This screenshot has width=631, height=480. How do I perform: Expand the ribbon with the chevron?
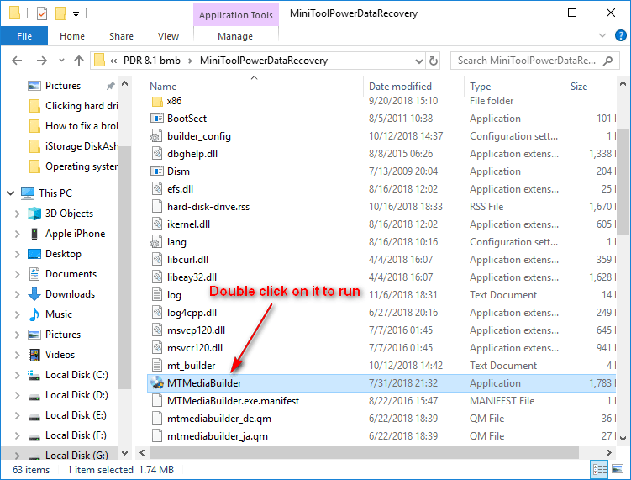click(x=602, y=35)
